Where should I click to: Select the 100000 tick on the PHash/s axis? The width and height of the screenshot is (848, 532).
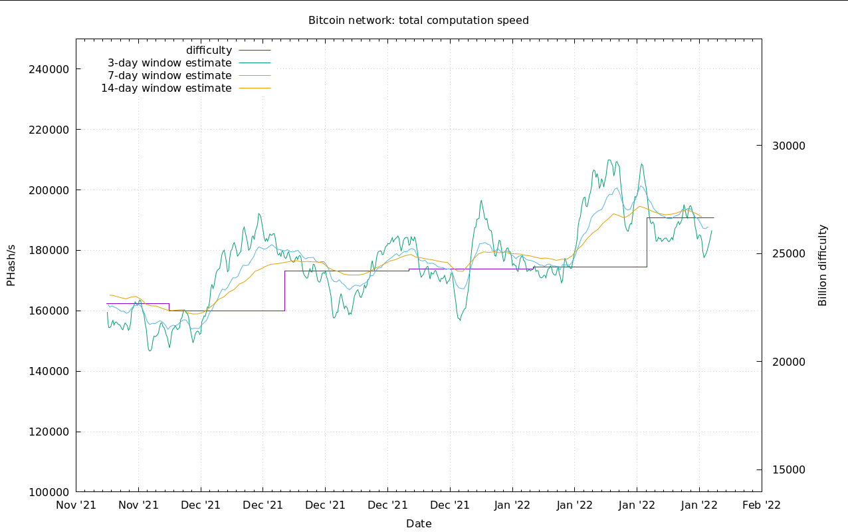pos(51,492)
